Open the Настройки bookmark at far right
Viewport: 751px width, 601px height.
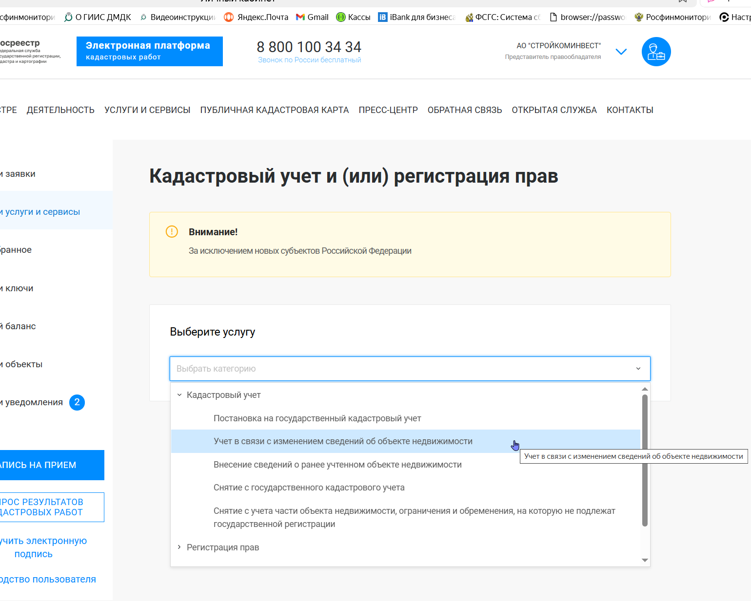tap(735, 17)
